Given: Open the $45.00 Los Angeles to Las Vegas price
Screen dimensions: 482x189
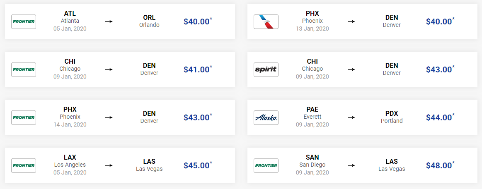Looking at the screenshot, I should 198,165.
